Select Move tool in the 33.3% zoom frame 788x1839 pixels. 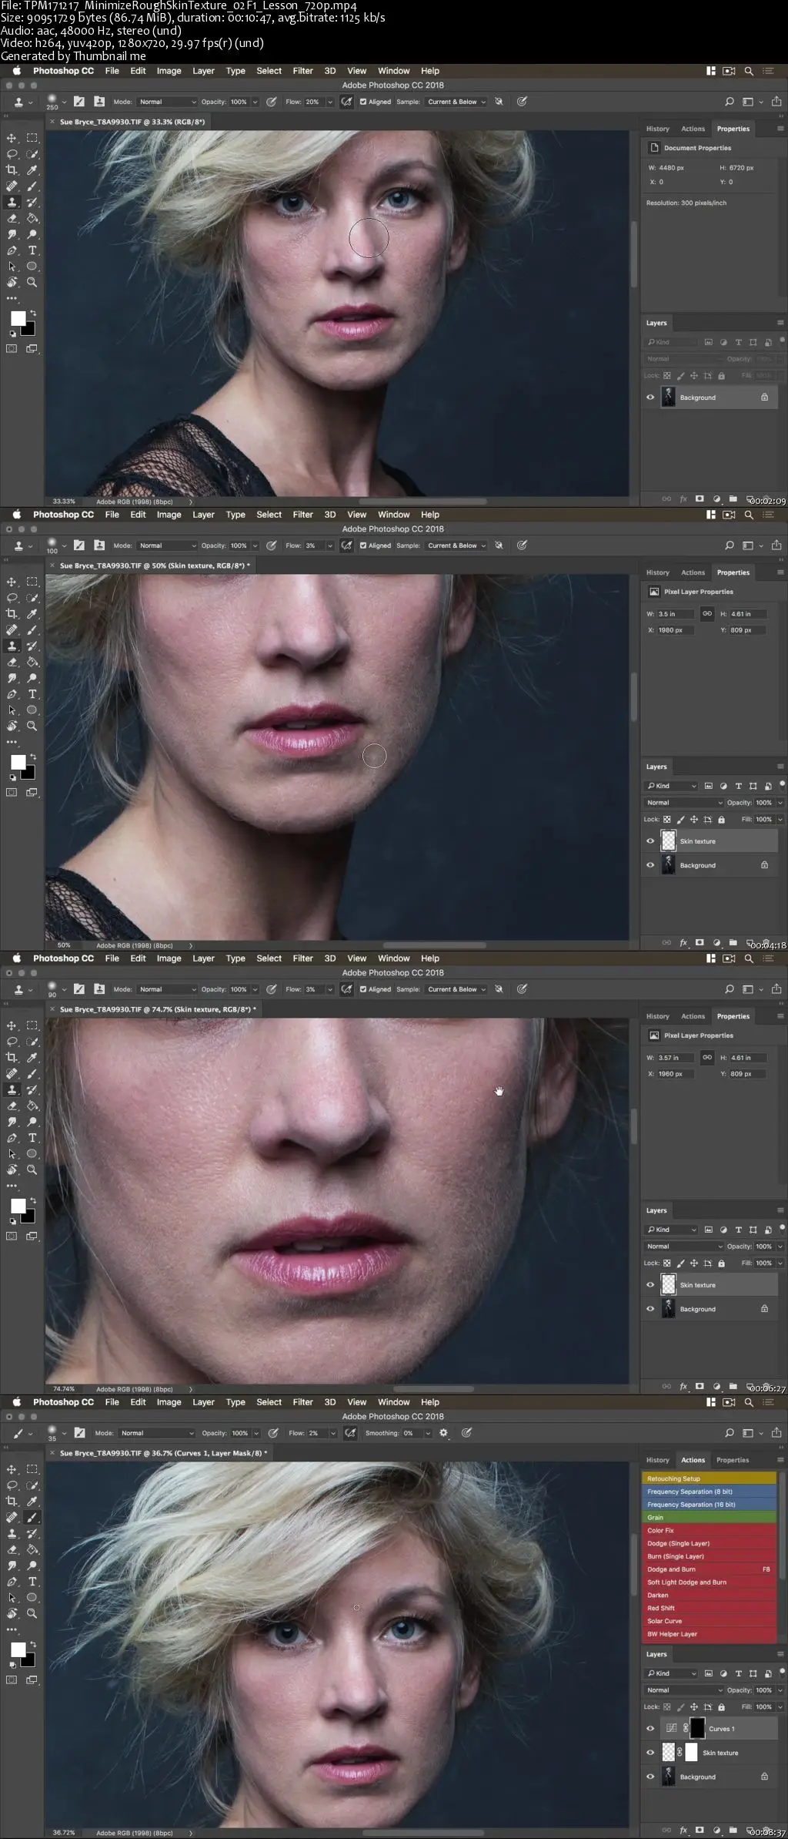[x=12, y=138]
